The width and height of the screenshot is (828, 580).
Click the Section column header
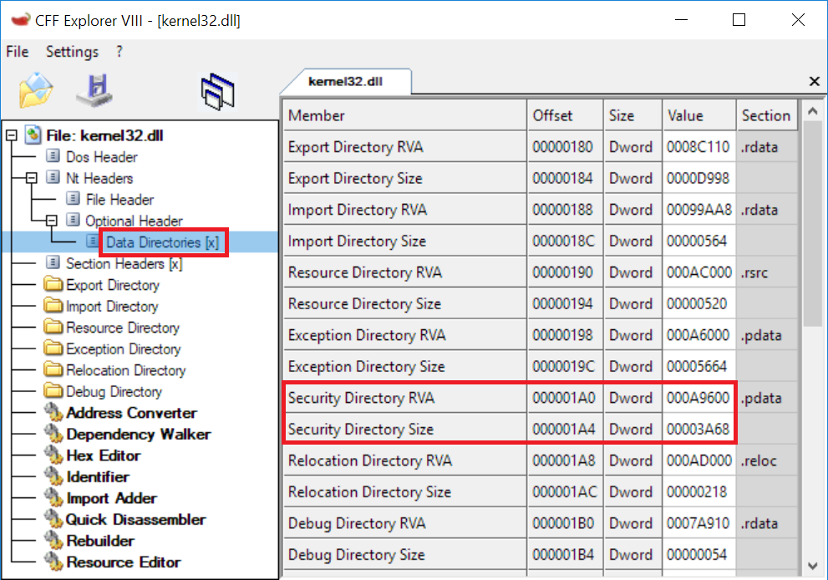[x=767, y=115]
